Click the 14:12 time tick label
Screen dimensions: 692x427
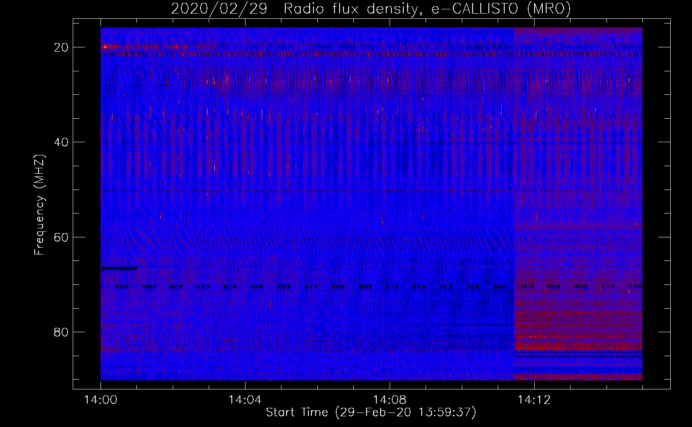point(534,400)
